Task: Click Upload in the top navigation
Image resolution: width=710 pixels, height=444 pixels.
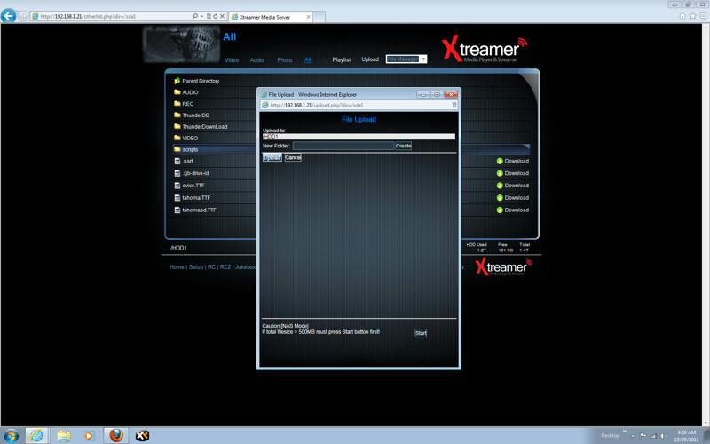Action: pos(370,59)
